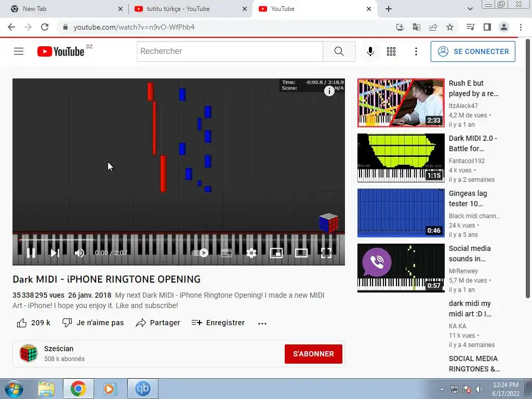
Task: Open Dark MIDI 2.0 thumbnail
Action: (401, 158)
